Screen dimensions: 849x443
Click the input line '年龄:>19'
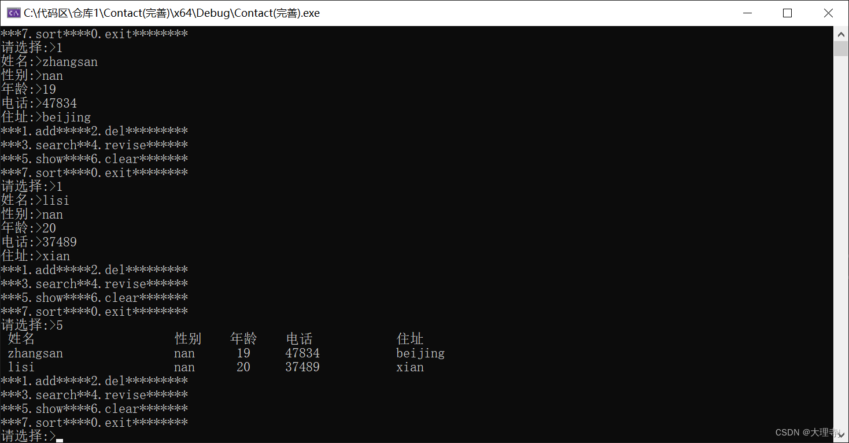28,90
